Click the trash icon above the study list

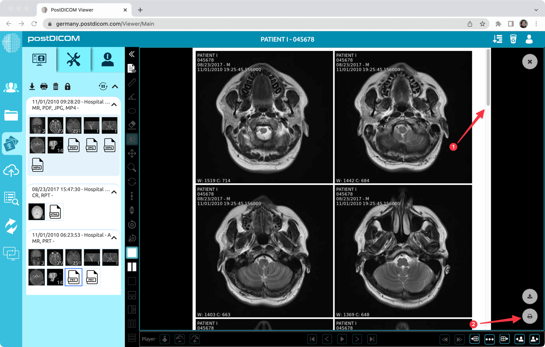(x=56, y=86)
